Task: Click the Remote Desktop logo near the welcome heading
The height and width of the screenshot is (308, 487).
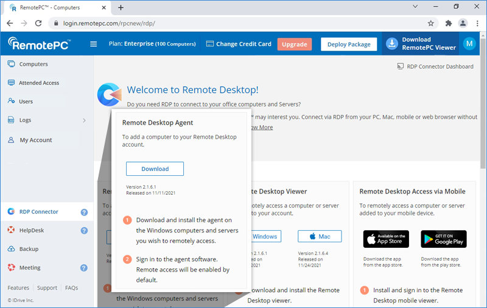Action: 110,95
